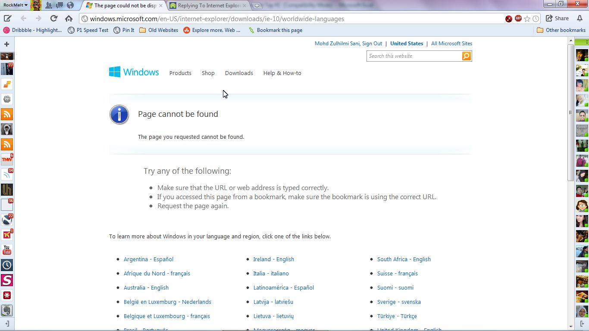Viewport: 589px width, 331px height.
Task: Click the Windows logo on the page
Action: 134,72
